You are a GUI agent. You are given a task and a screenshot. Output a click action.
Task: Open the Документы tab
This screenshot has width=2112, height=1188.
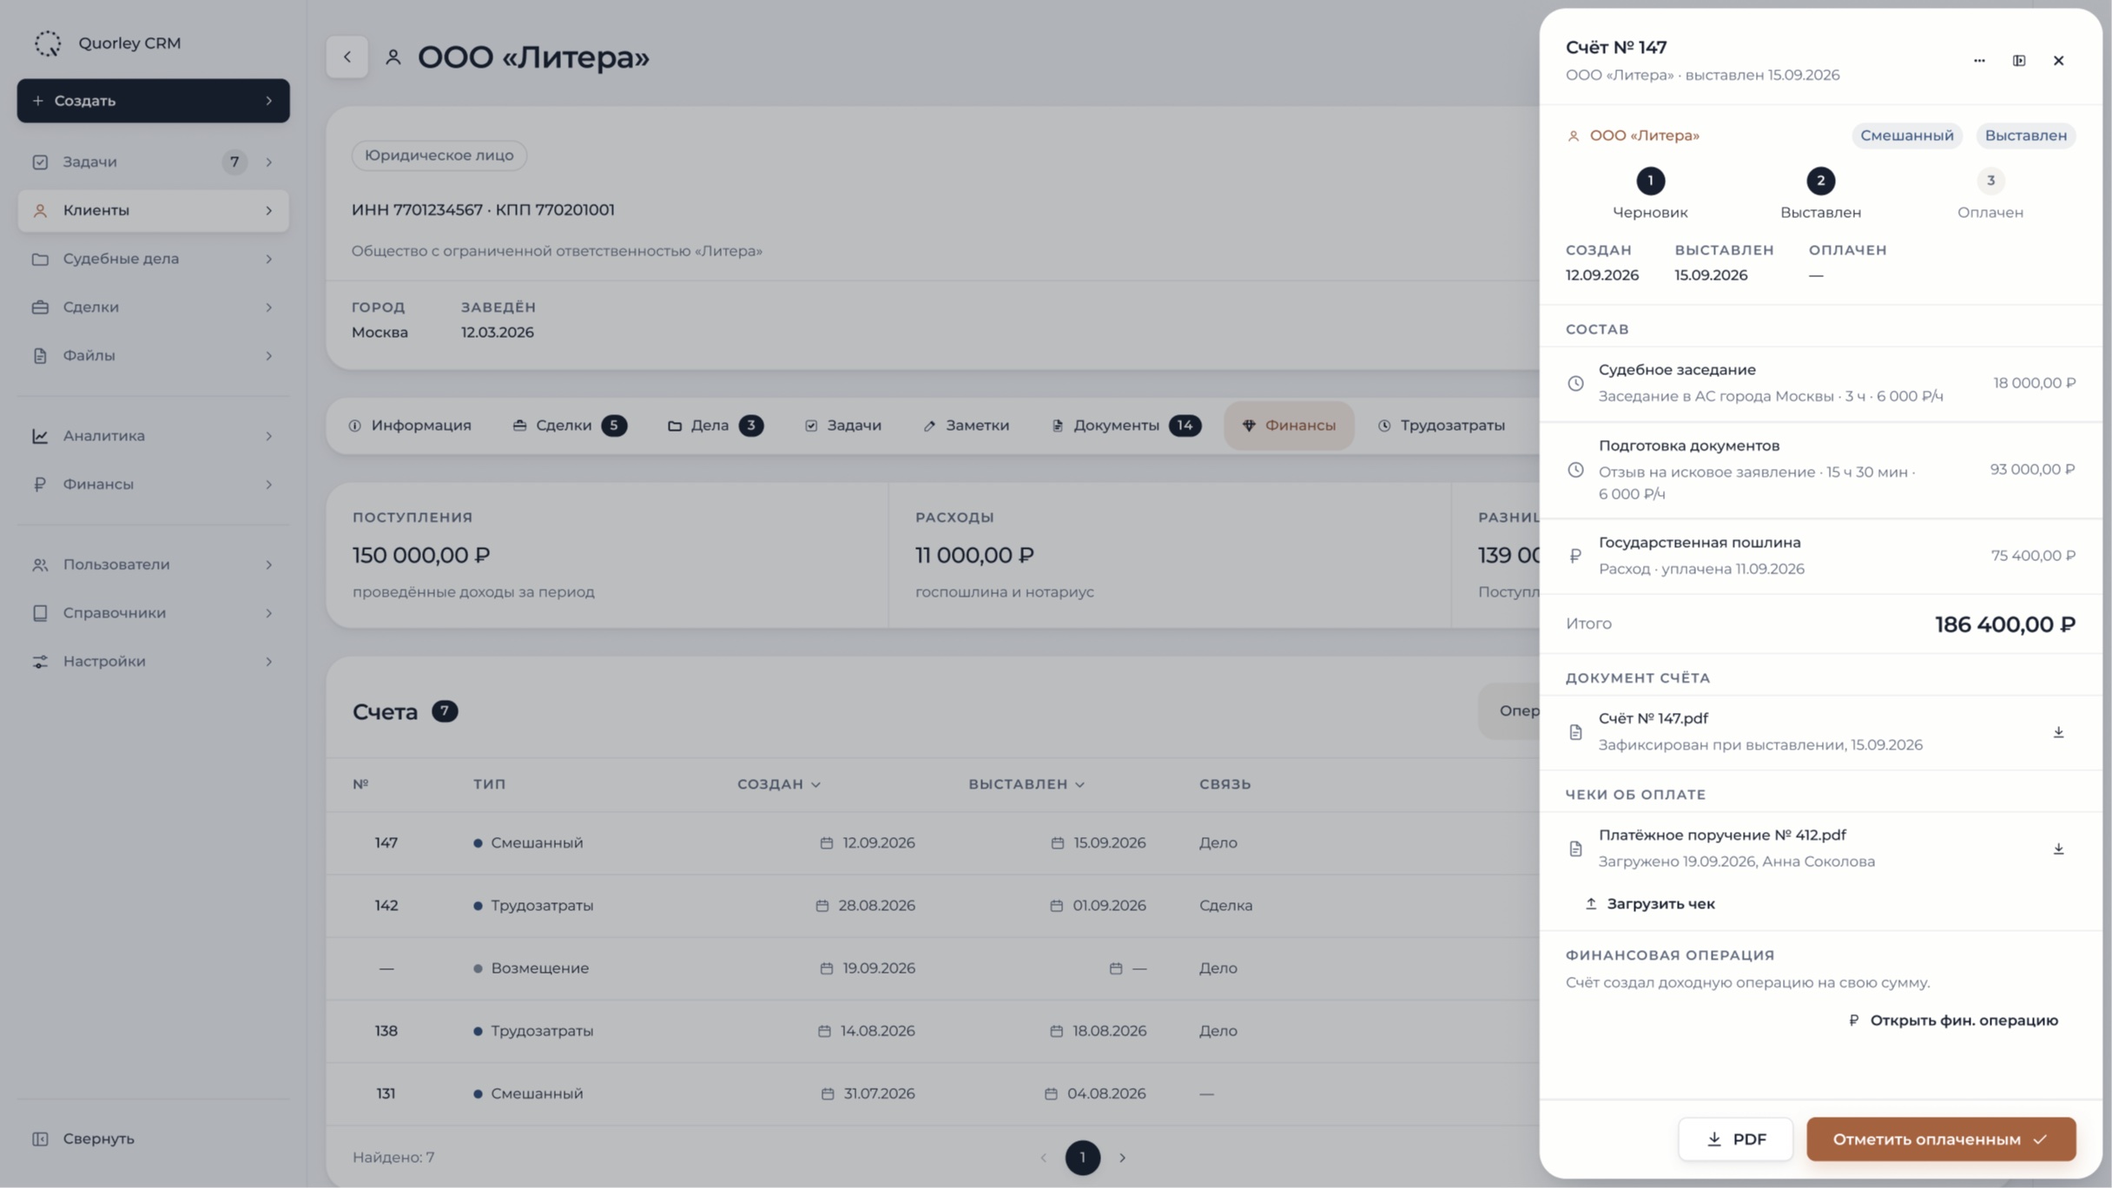pyautogui.click(x=1125, y=426)
